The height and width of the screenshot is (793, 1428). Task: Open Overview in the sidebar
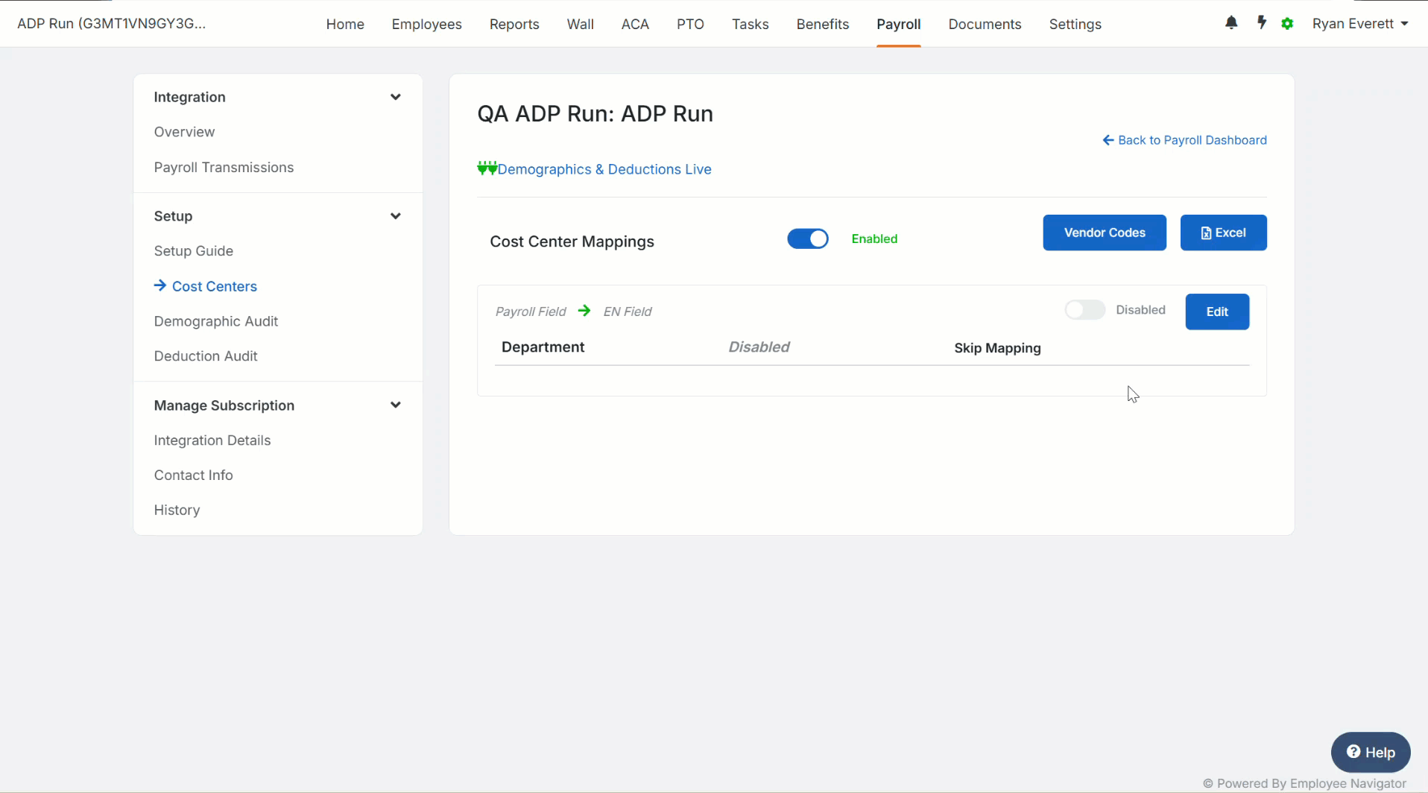pyautogui.click(x=184, y=132)
